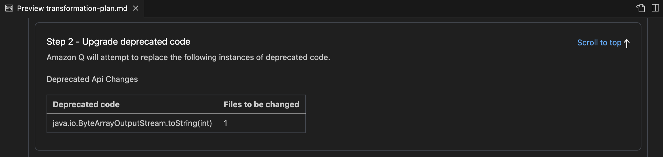The image size is (663, 157).
Task: Click "Upgrade deprecated code" in the heading
Action: click(136, 42)
